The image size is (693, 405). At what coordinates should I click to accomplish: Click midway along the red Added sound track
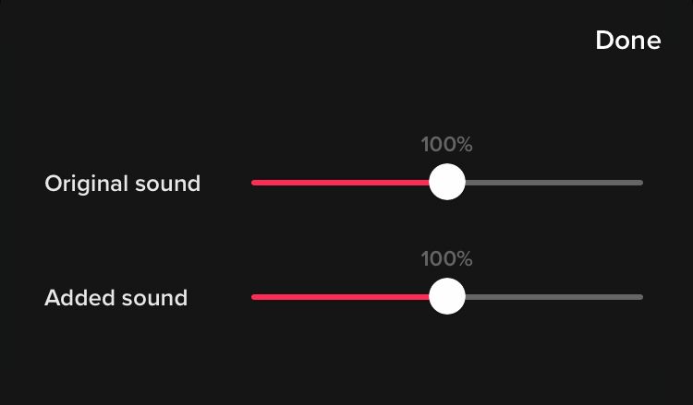[x=342, y=297]
